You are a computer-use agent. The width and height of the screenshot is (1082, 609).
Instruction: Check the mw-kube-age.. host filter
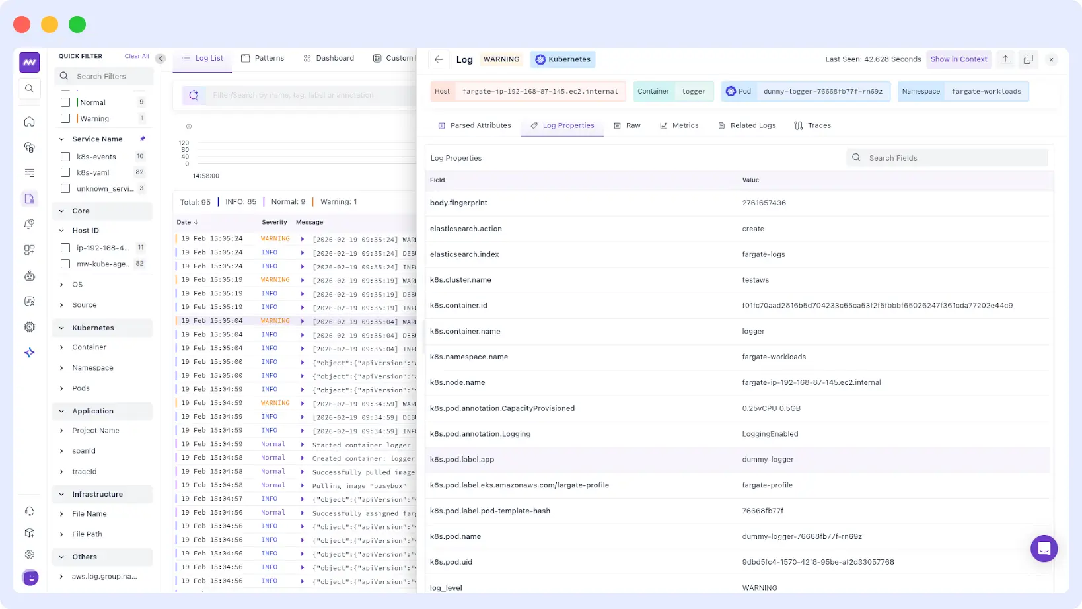pyautogui.click(x=65, y=264)
